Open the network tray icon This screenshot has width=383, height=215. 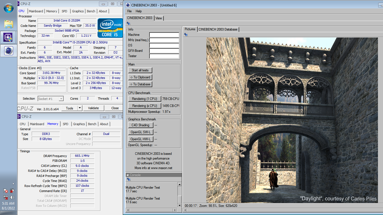(6, 197)
